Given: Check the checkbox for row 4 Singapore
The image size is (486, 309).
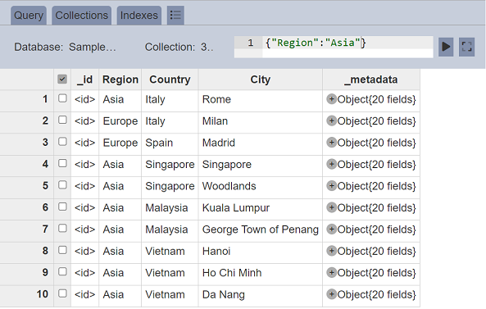Looking at the screenshot, I should (x=62, y=164).
